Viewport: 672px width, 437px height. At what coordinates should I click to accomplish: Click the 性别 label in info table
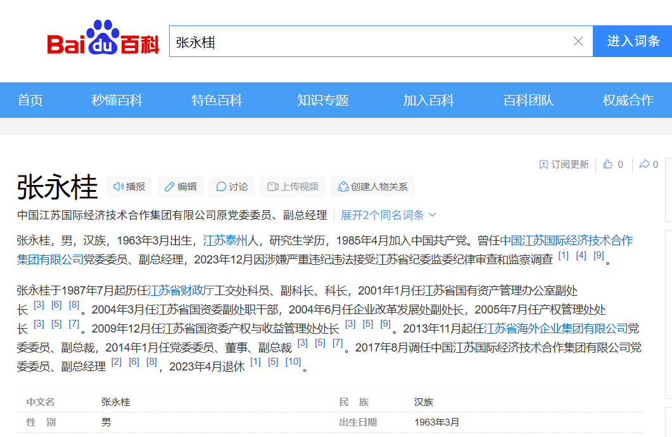click(41, 422)
